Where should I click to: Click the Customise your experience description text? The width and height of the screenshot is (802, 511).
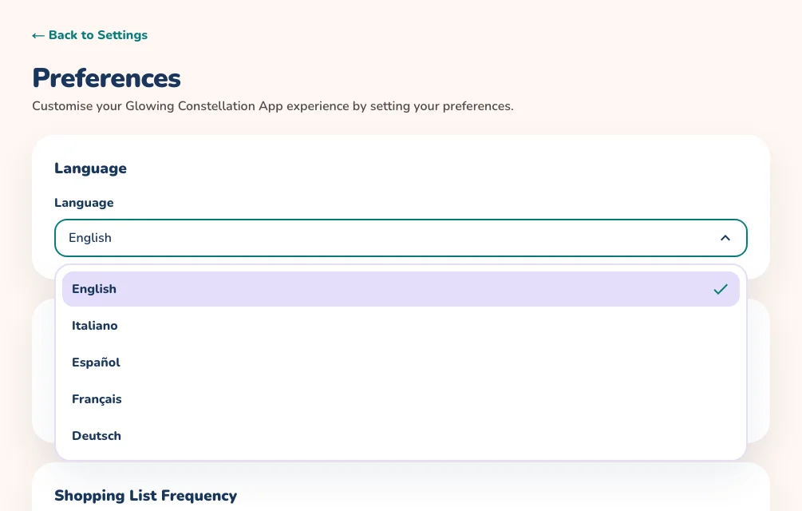click(x=273, y=106)
